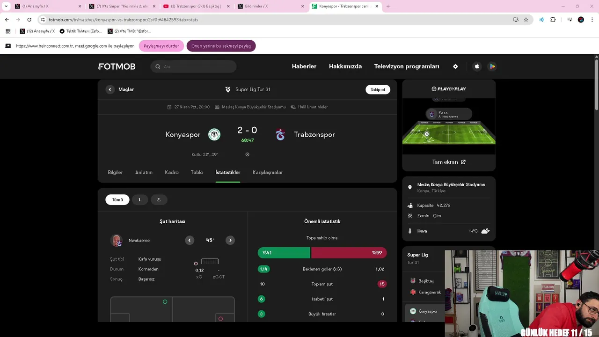Open Taktik Tahtası bookmark
This screenshot has height=337, width=599.
80,31
